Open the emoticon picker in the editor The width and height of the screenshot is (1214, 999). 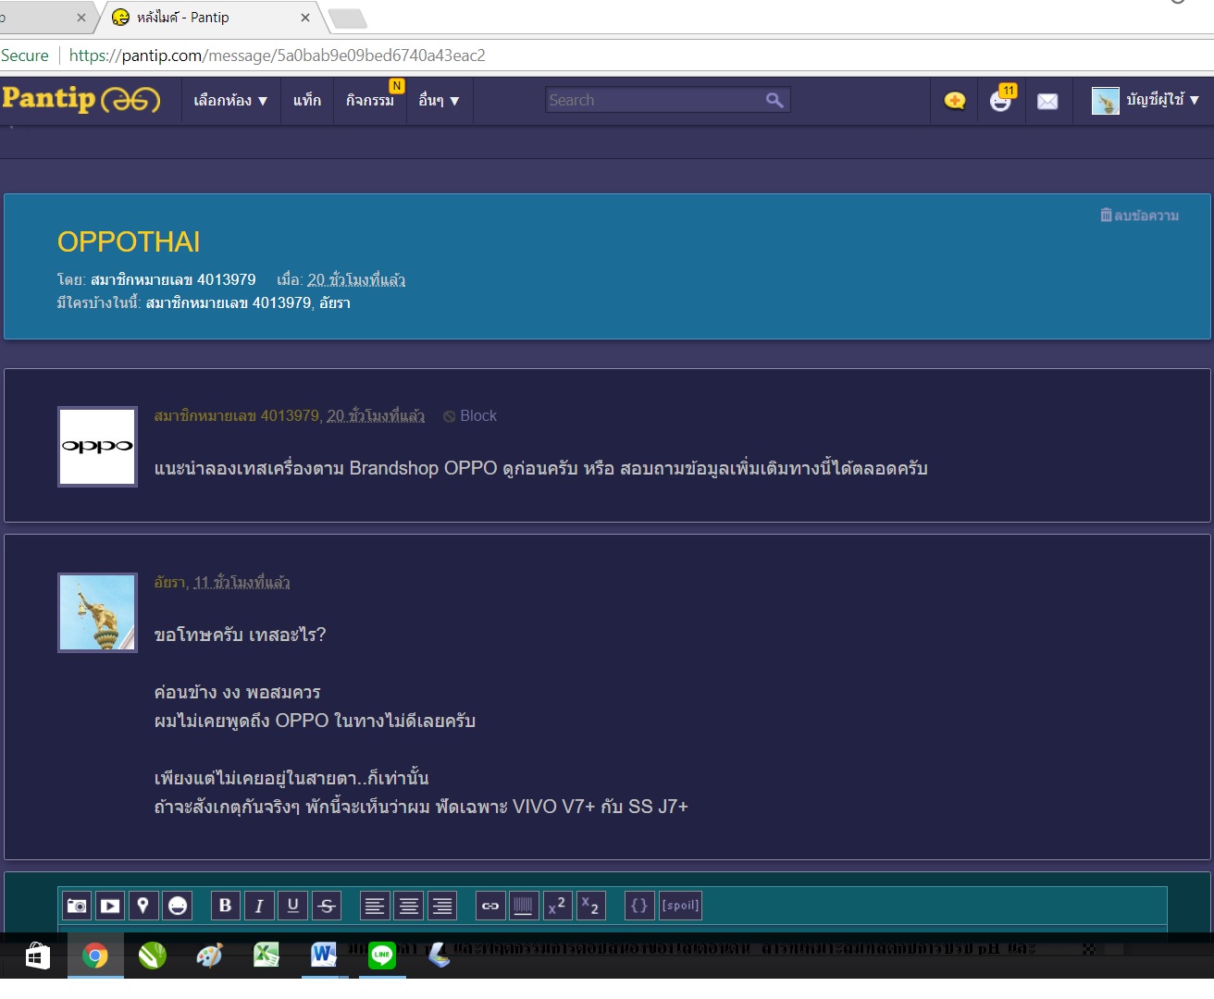(178, 906)
